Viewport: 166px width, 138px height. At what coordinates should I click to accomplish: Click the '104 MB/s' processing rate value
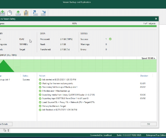coord(24,44)
